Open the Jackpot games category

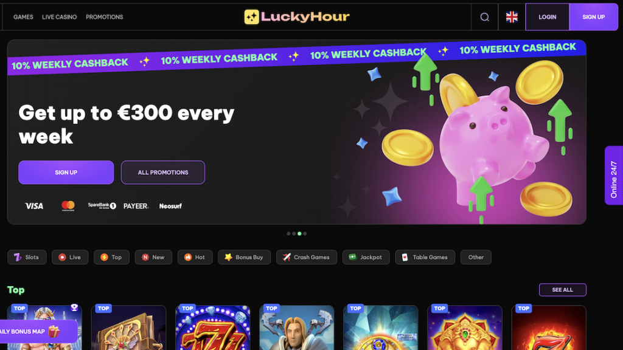366,257
